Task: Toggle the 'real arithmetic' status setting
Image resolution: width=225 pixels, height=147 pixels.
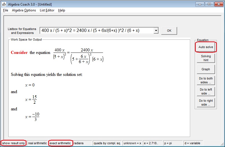Action: (37, 143)
